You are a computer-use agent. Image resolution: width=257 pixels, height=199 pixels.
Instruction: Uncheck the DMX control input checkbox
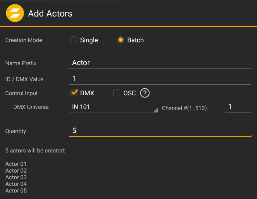point(74,93)
